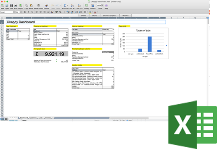Toggle Italic formatting
Image resolution: width=217 pixels, height=149 pixels.
[x=28, y=12]
